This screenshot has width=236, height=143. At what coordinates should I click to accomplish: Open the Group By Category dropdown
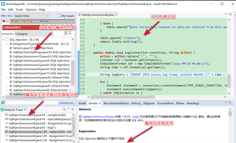pos(34,34)
